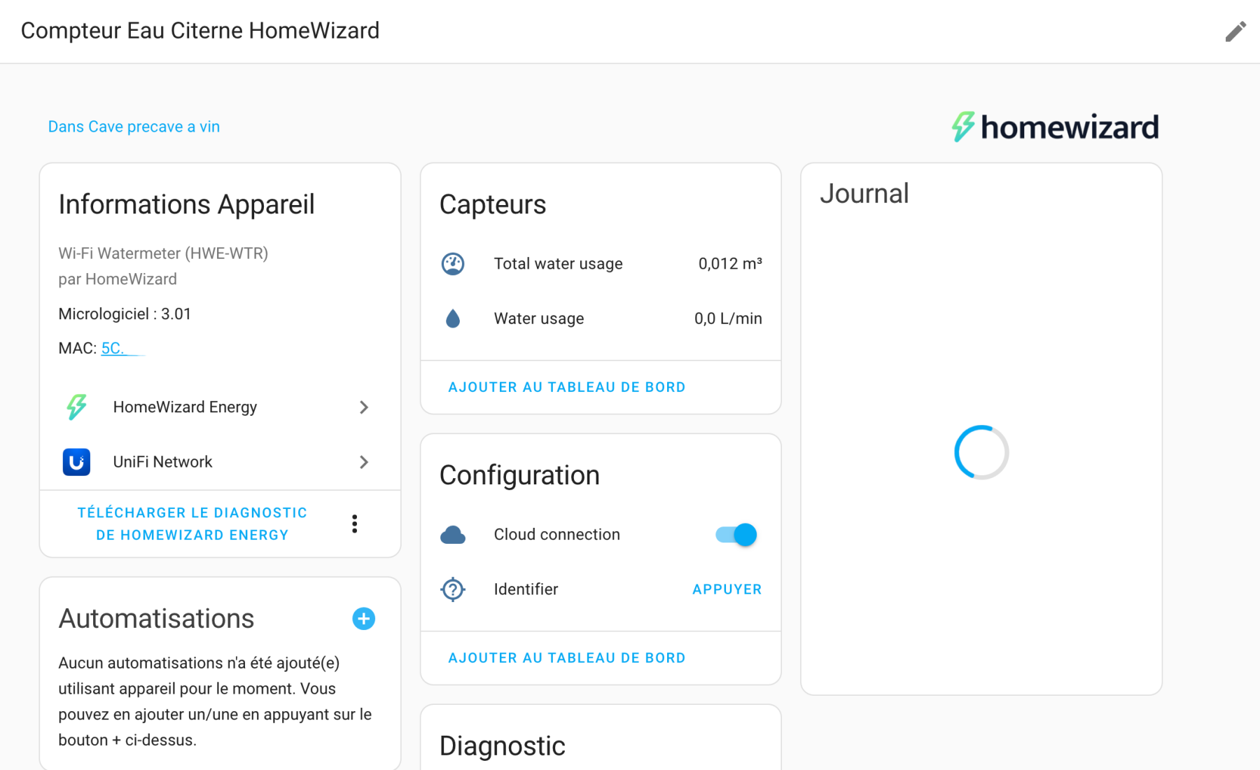Open the 'Dans Cave precave a vin' area link
Image resolution: width=1260 pixels, height=770 pixels.
click(x=134, y=127)
